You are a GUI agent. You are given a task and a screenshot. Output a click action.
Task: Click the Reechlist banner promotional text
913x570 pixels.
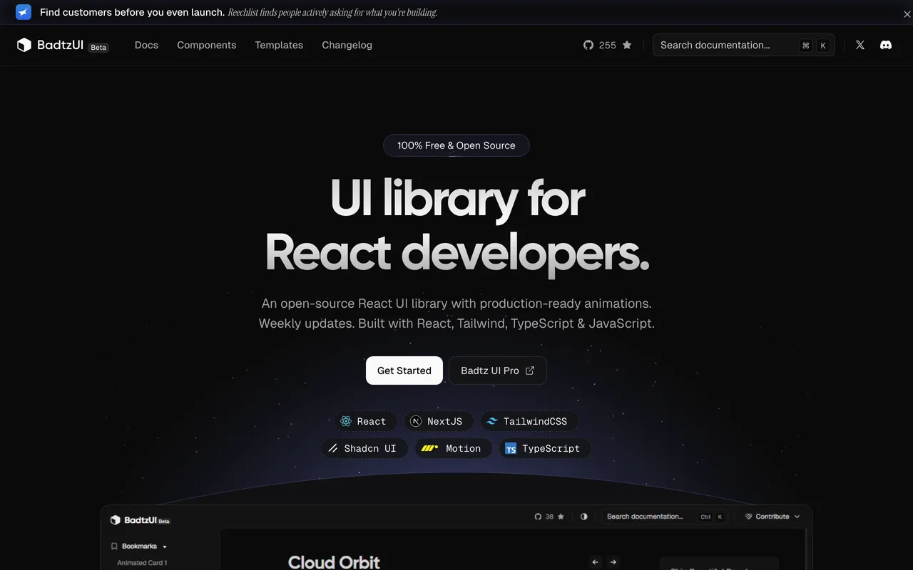(238, 12)
